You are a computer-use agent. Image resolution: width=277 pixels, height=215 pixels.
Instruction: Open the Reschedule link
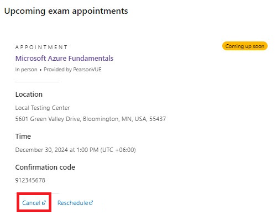(75, 203)
